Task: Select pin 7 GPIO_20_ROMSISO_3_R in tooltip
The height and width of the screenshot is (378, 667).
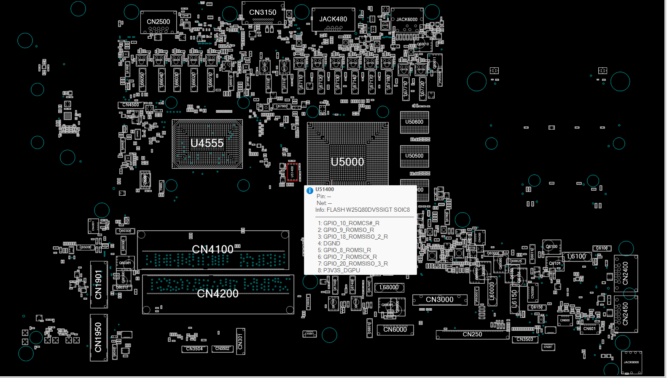Action: [x=353, y=264]
